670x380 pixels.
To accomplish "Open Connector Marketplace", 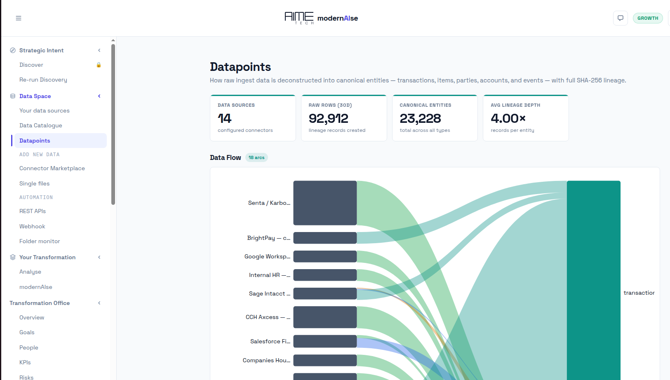I will 52,168.
